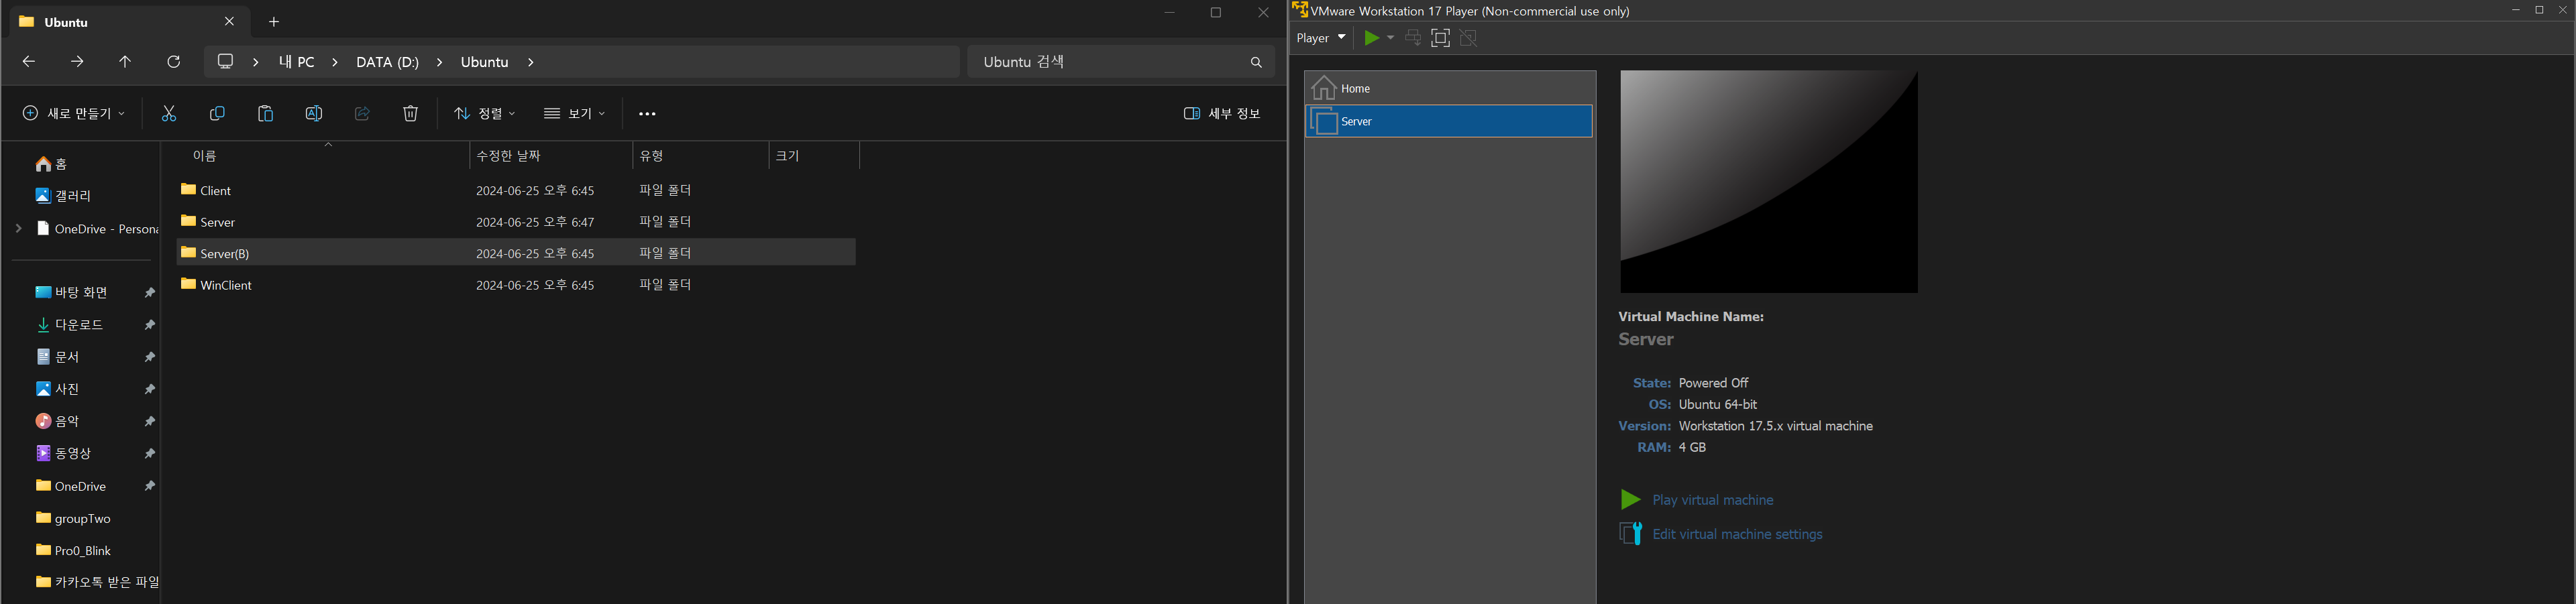
Task: Select the 내 PC breadcrumb segment
Action: (x=296, y=62)
